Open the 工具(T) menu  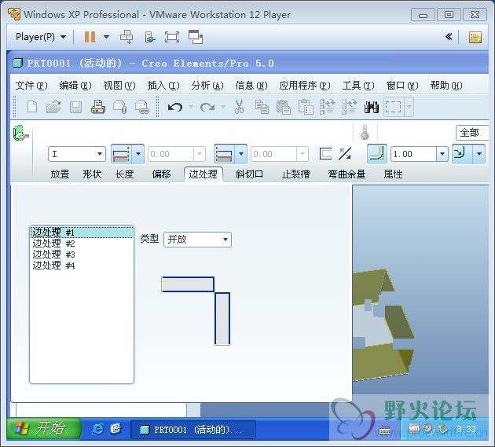point(358,86)
